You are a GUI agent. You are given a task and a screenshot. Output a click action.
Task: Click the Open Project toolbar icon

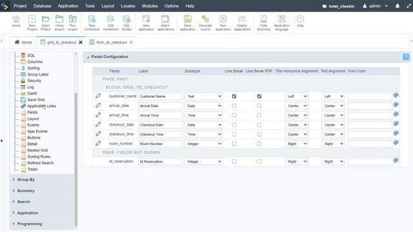coord(46,23)
